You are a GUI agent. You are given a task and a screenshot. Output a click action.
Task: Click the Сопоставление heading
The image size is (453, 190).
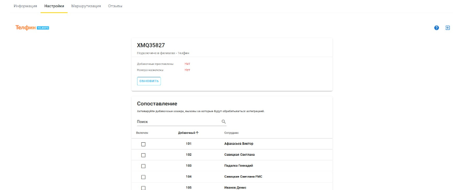click(157, 104)
